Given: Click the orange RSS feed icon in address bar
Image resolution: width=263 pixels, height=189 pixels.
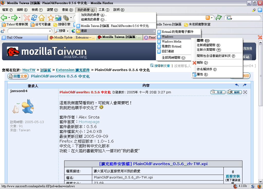Looking at the screenshot, I should point(208,18).
